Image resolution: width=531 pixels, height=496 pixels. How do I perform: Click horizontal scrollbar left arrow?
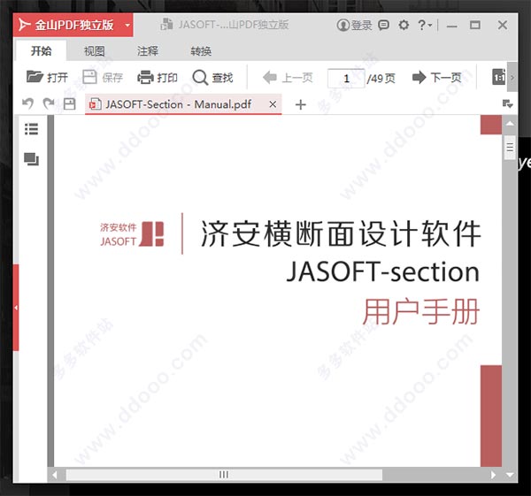click(55, 475)
